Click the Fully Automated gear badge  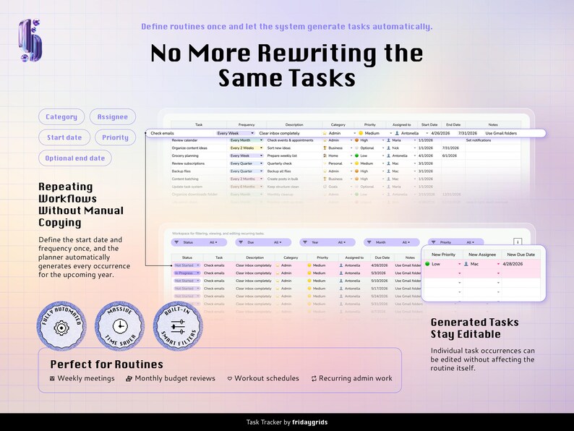pos(61,326)
